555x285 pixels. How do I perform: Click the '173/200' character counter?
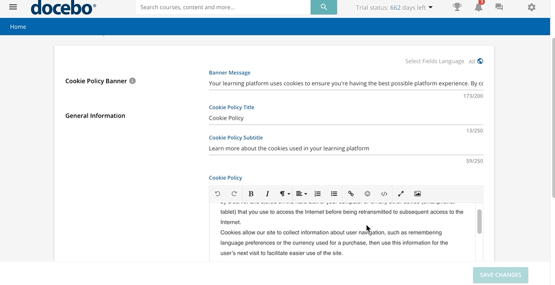point(473,96)
